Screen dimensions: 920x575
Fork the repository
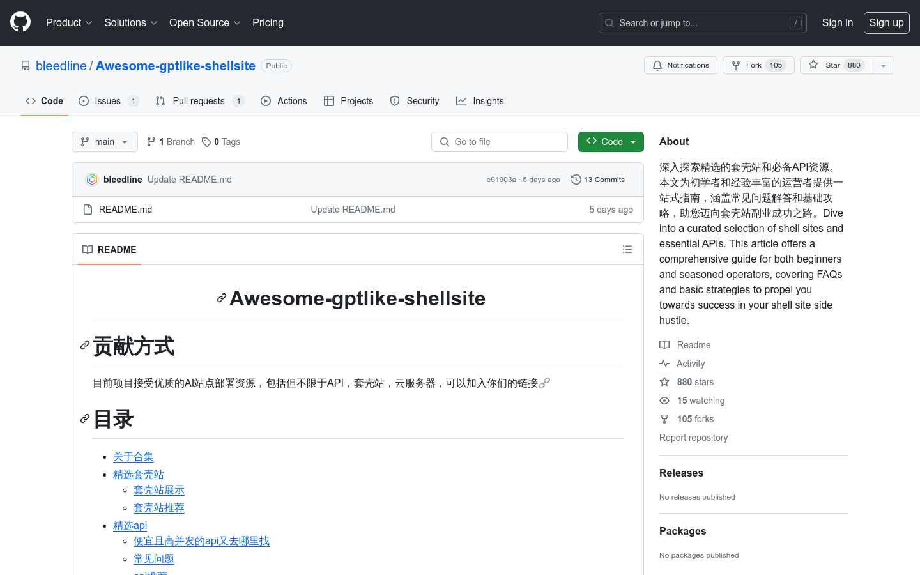pos(758,65)
